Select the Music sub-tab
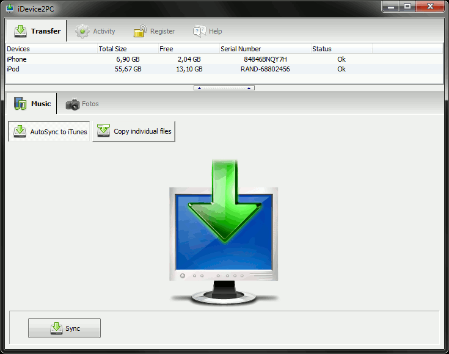 point(32,104)
